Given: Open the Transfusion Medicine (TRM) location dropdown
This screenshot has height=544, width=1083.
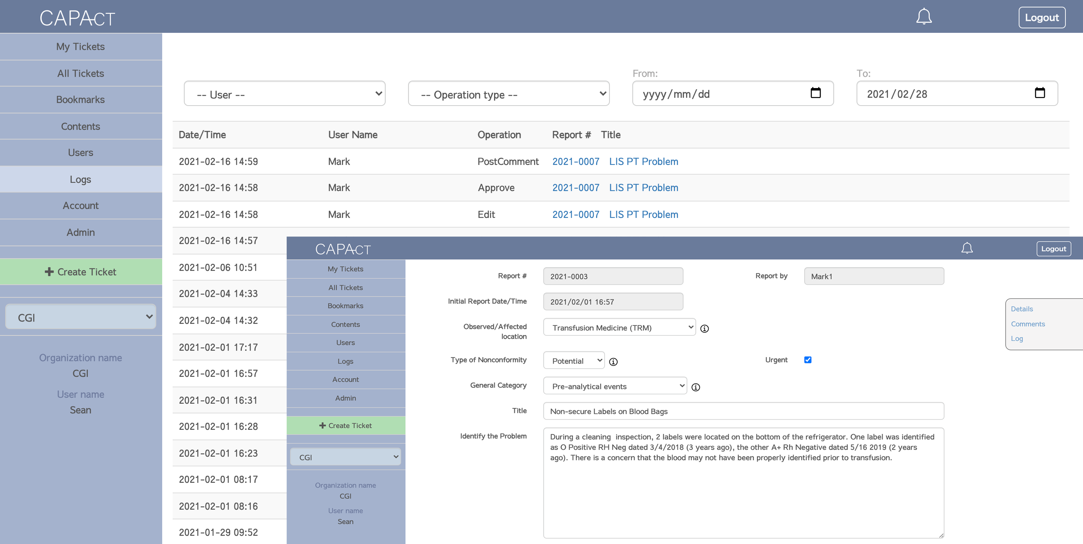Looking at the screenshot, I should (619, 328).
